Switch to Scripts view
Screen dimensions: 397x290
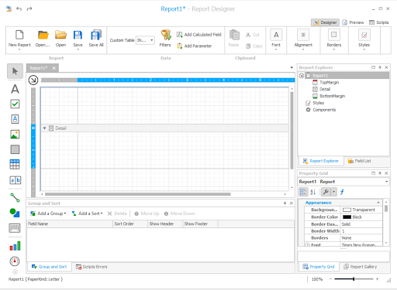378,22
